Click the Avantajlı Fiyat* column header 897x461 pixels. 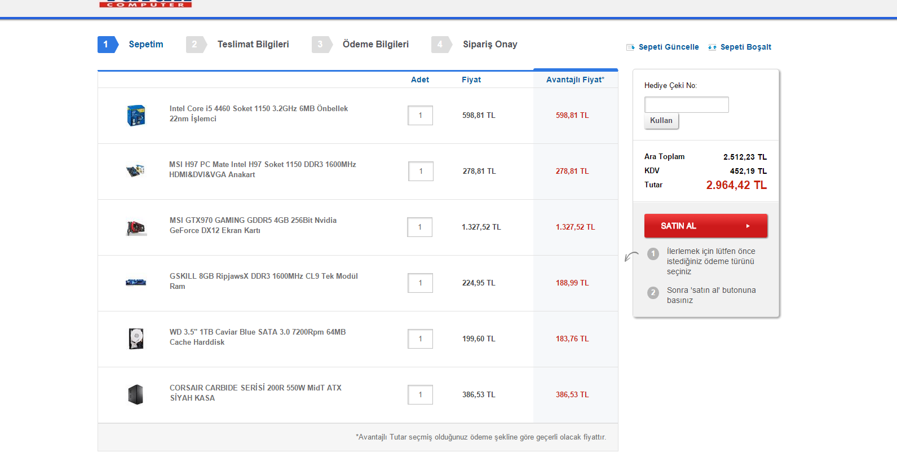click(575, 80)
